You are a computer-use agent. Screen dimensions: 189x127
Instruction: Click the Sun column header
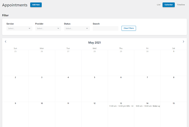point(15,48)
